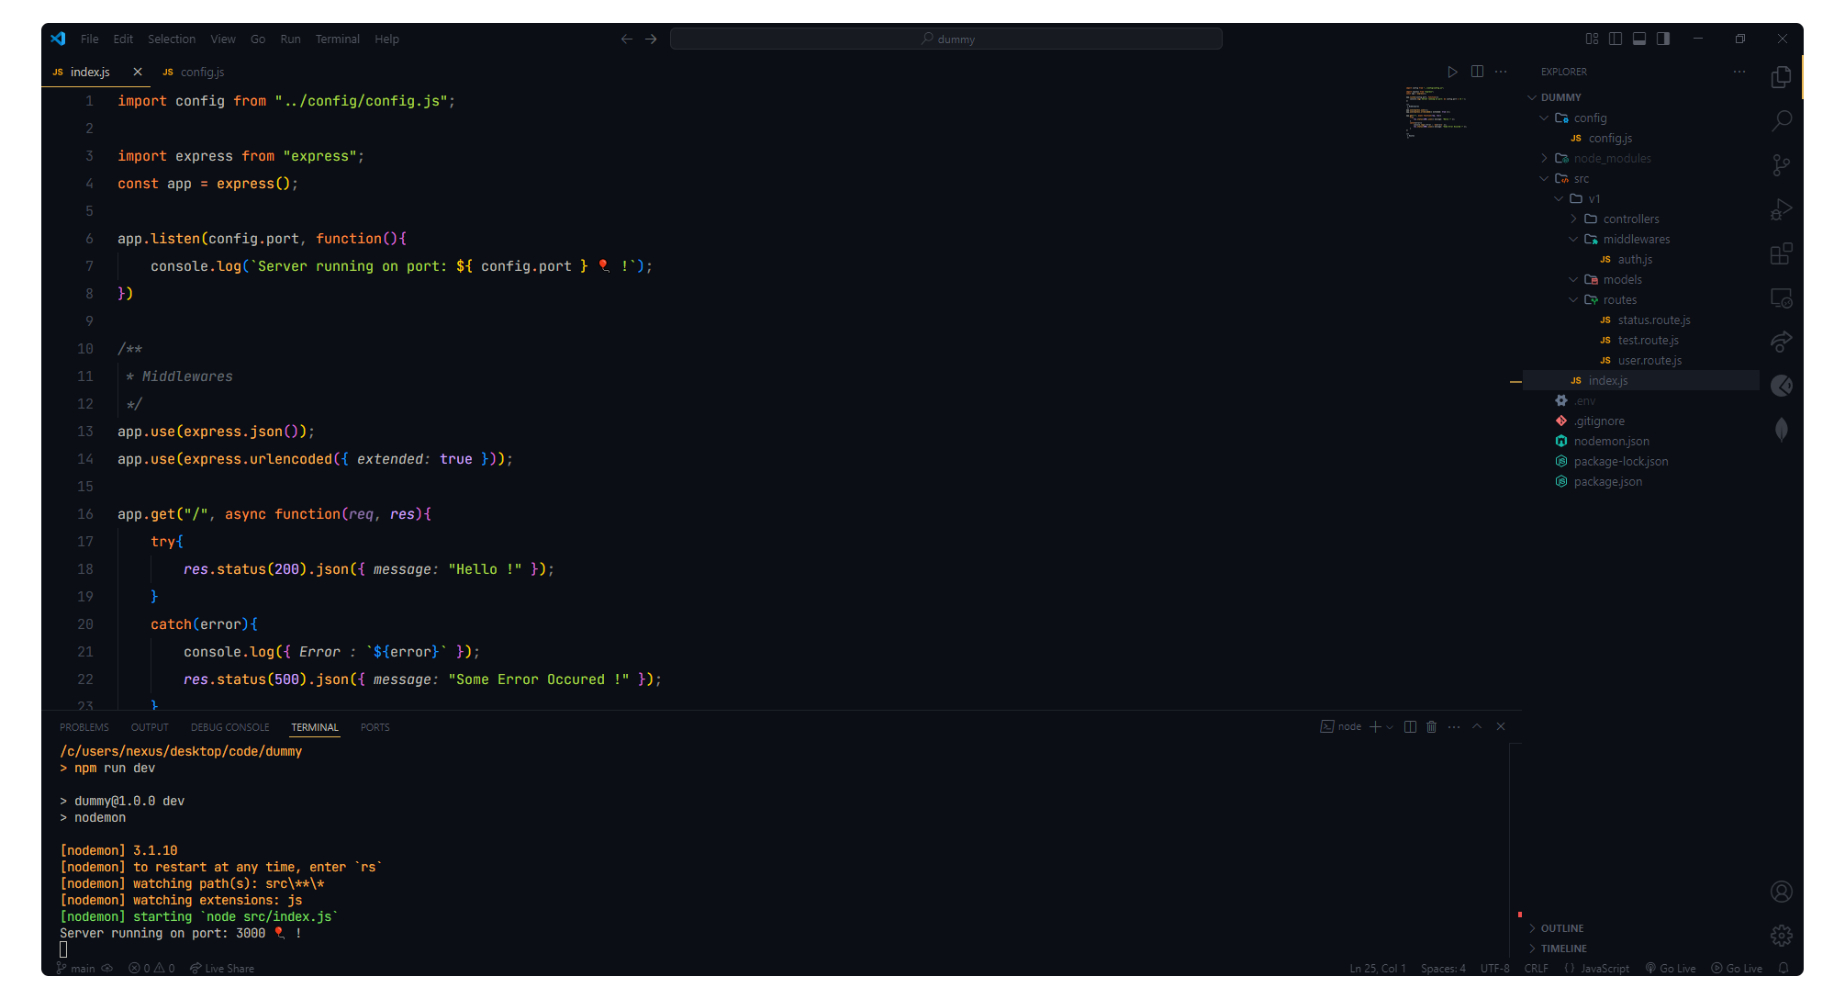The width and height of the screenshot is (1845, 999).
Task: Open the Run and Debug view icon
Action: (x=1781, y=209)
